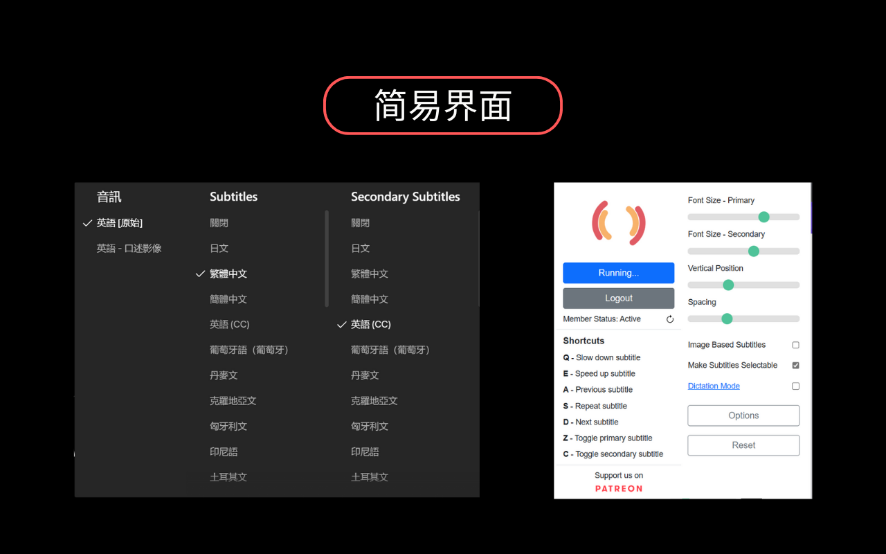
Task: Click the Reset button
Action: click(743, 445)
